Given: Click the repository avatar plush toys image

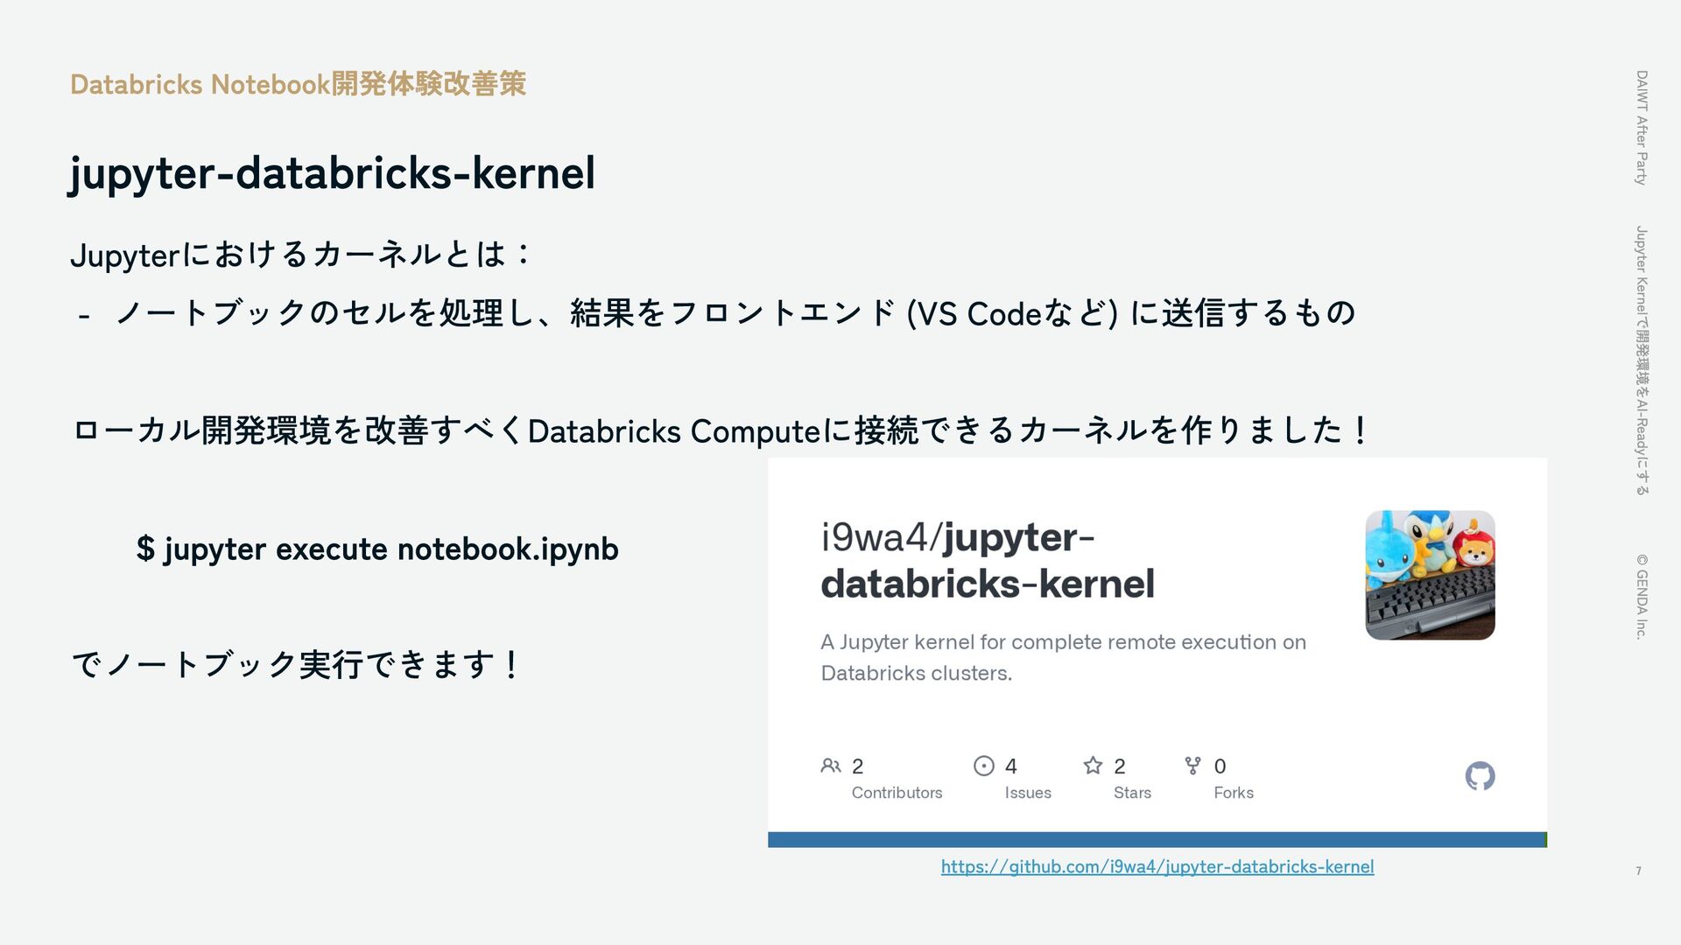Looking at the screenshot, I should (x=1430, y=575).
